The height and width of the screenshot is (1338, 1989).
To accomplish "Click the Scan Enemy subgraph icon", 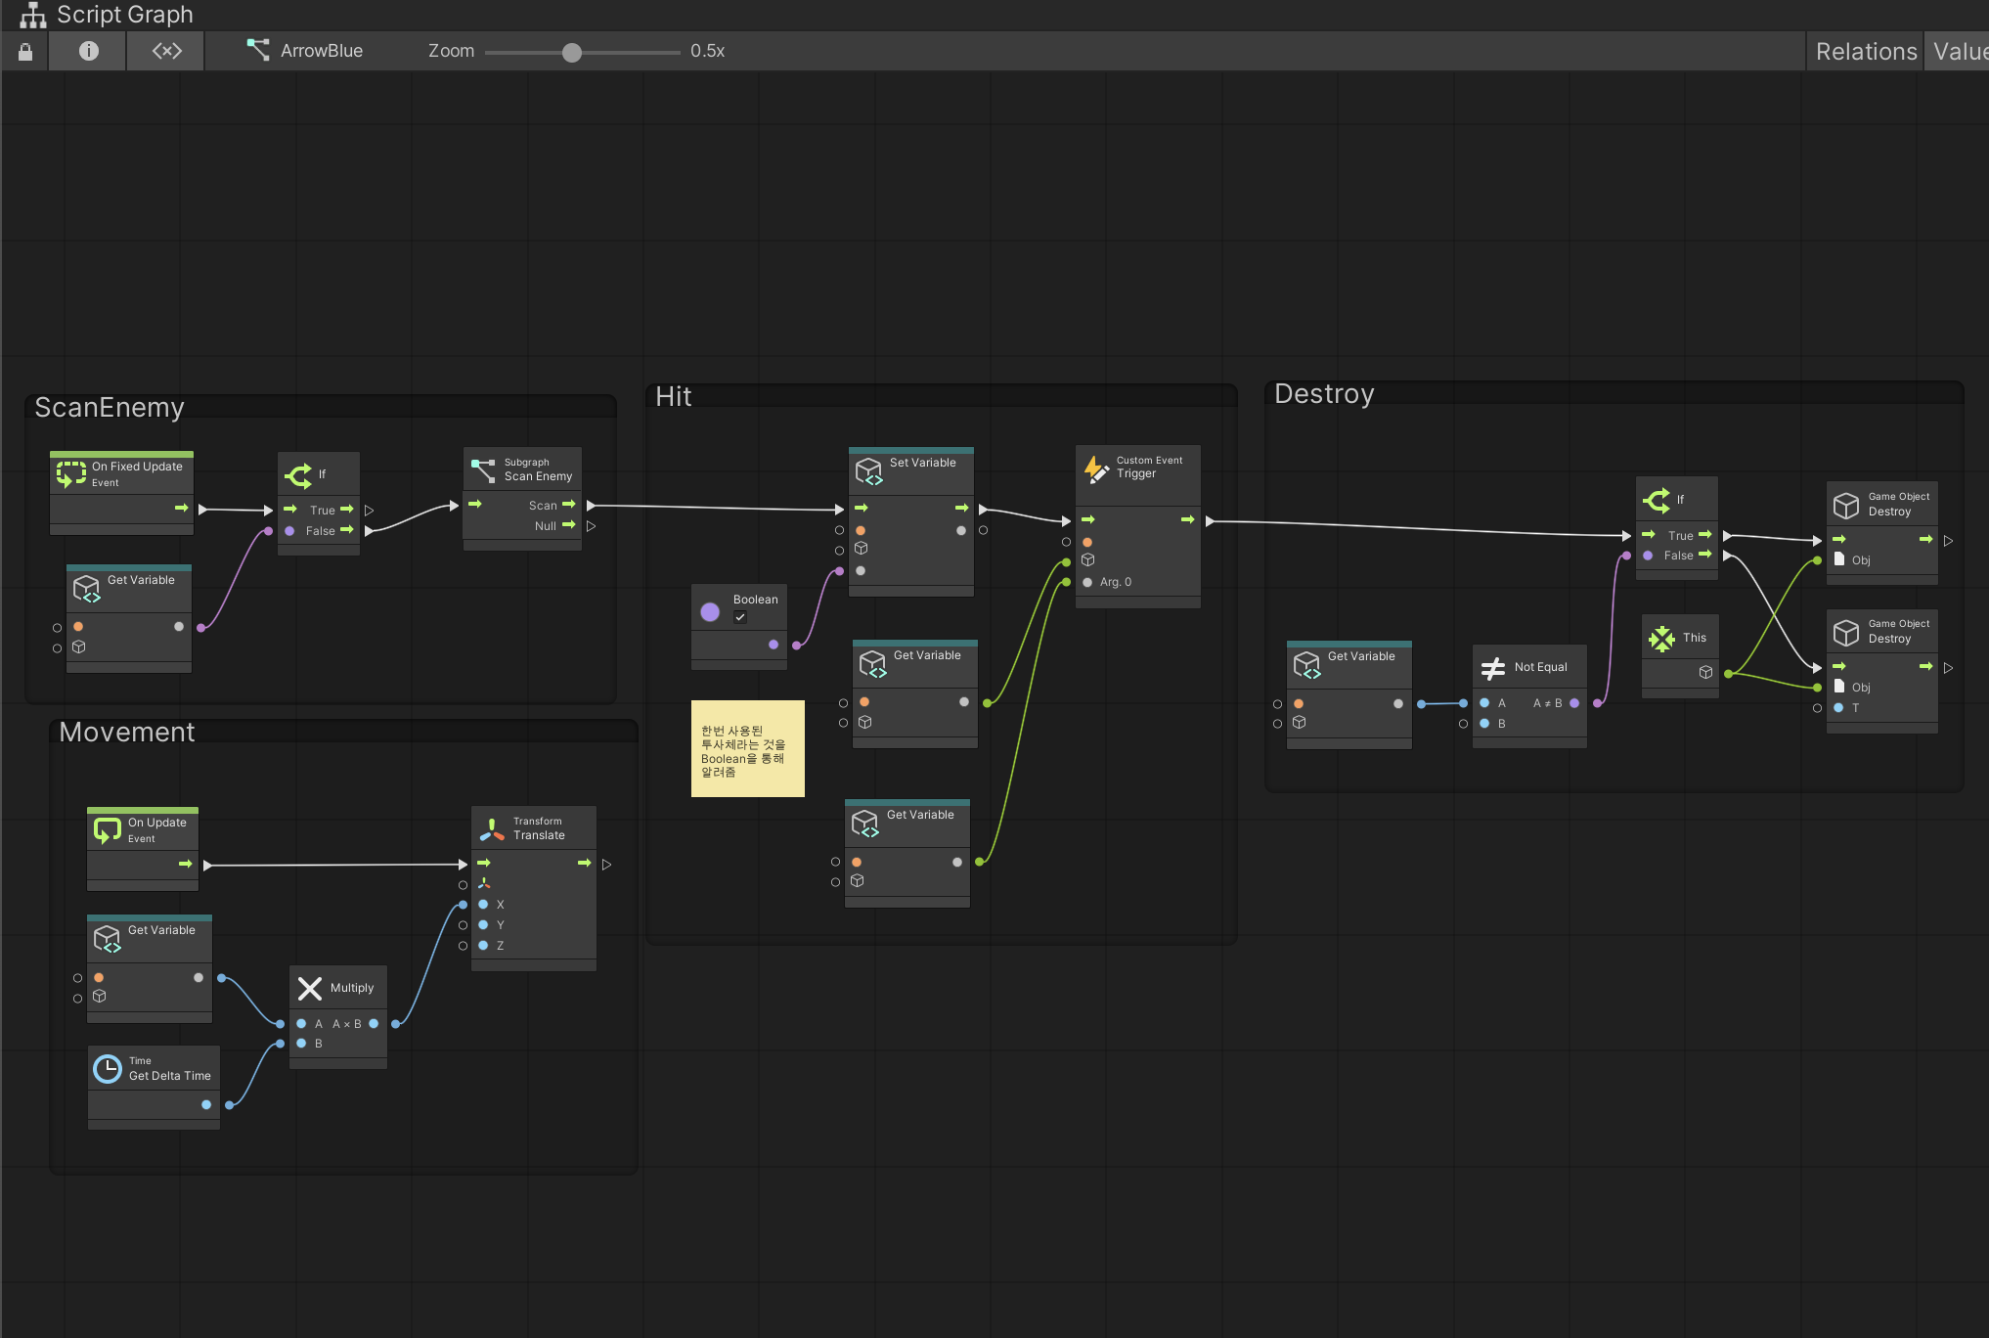I will (x=483, y=469).
